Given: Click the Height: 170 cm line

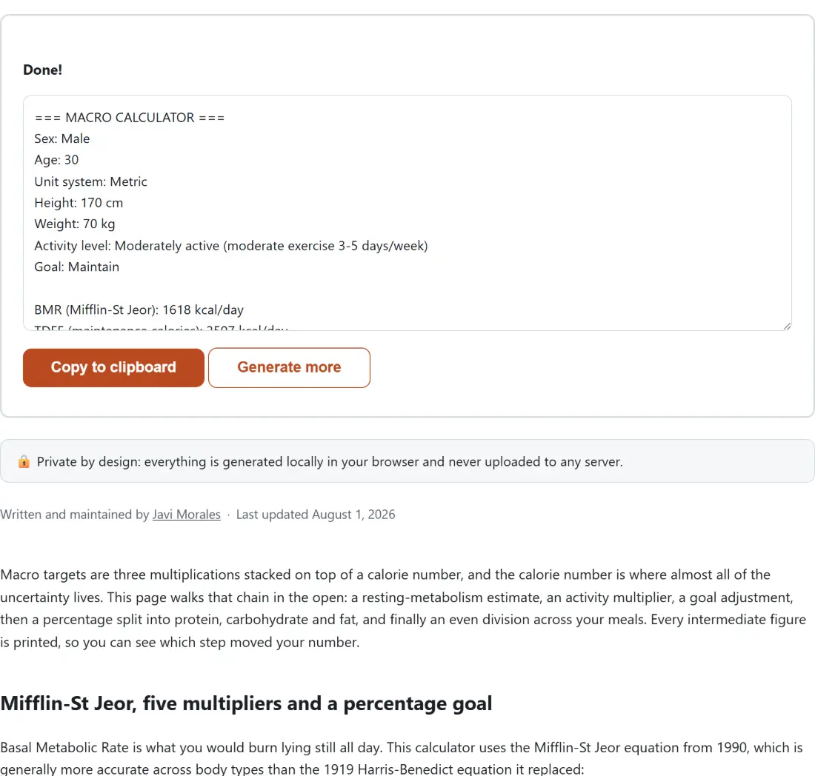Looking at the screenshot, I should point(79,203).
